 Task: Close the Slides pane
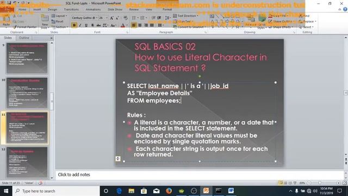click(x=51, y=38)
